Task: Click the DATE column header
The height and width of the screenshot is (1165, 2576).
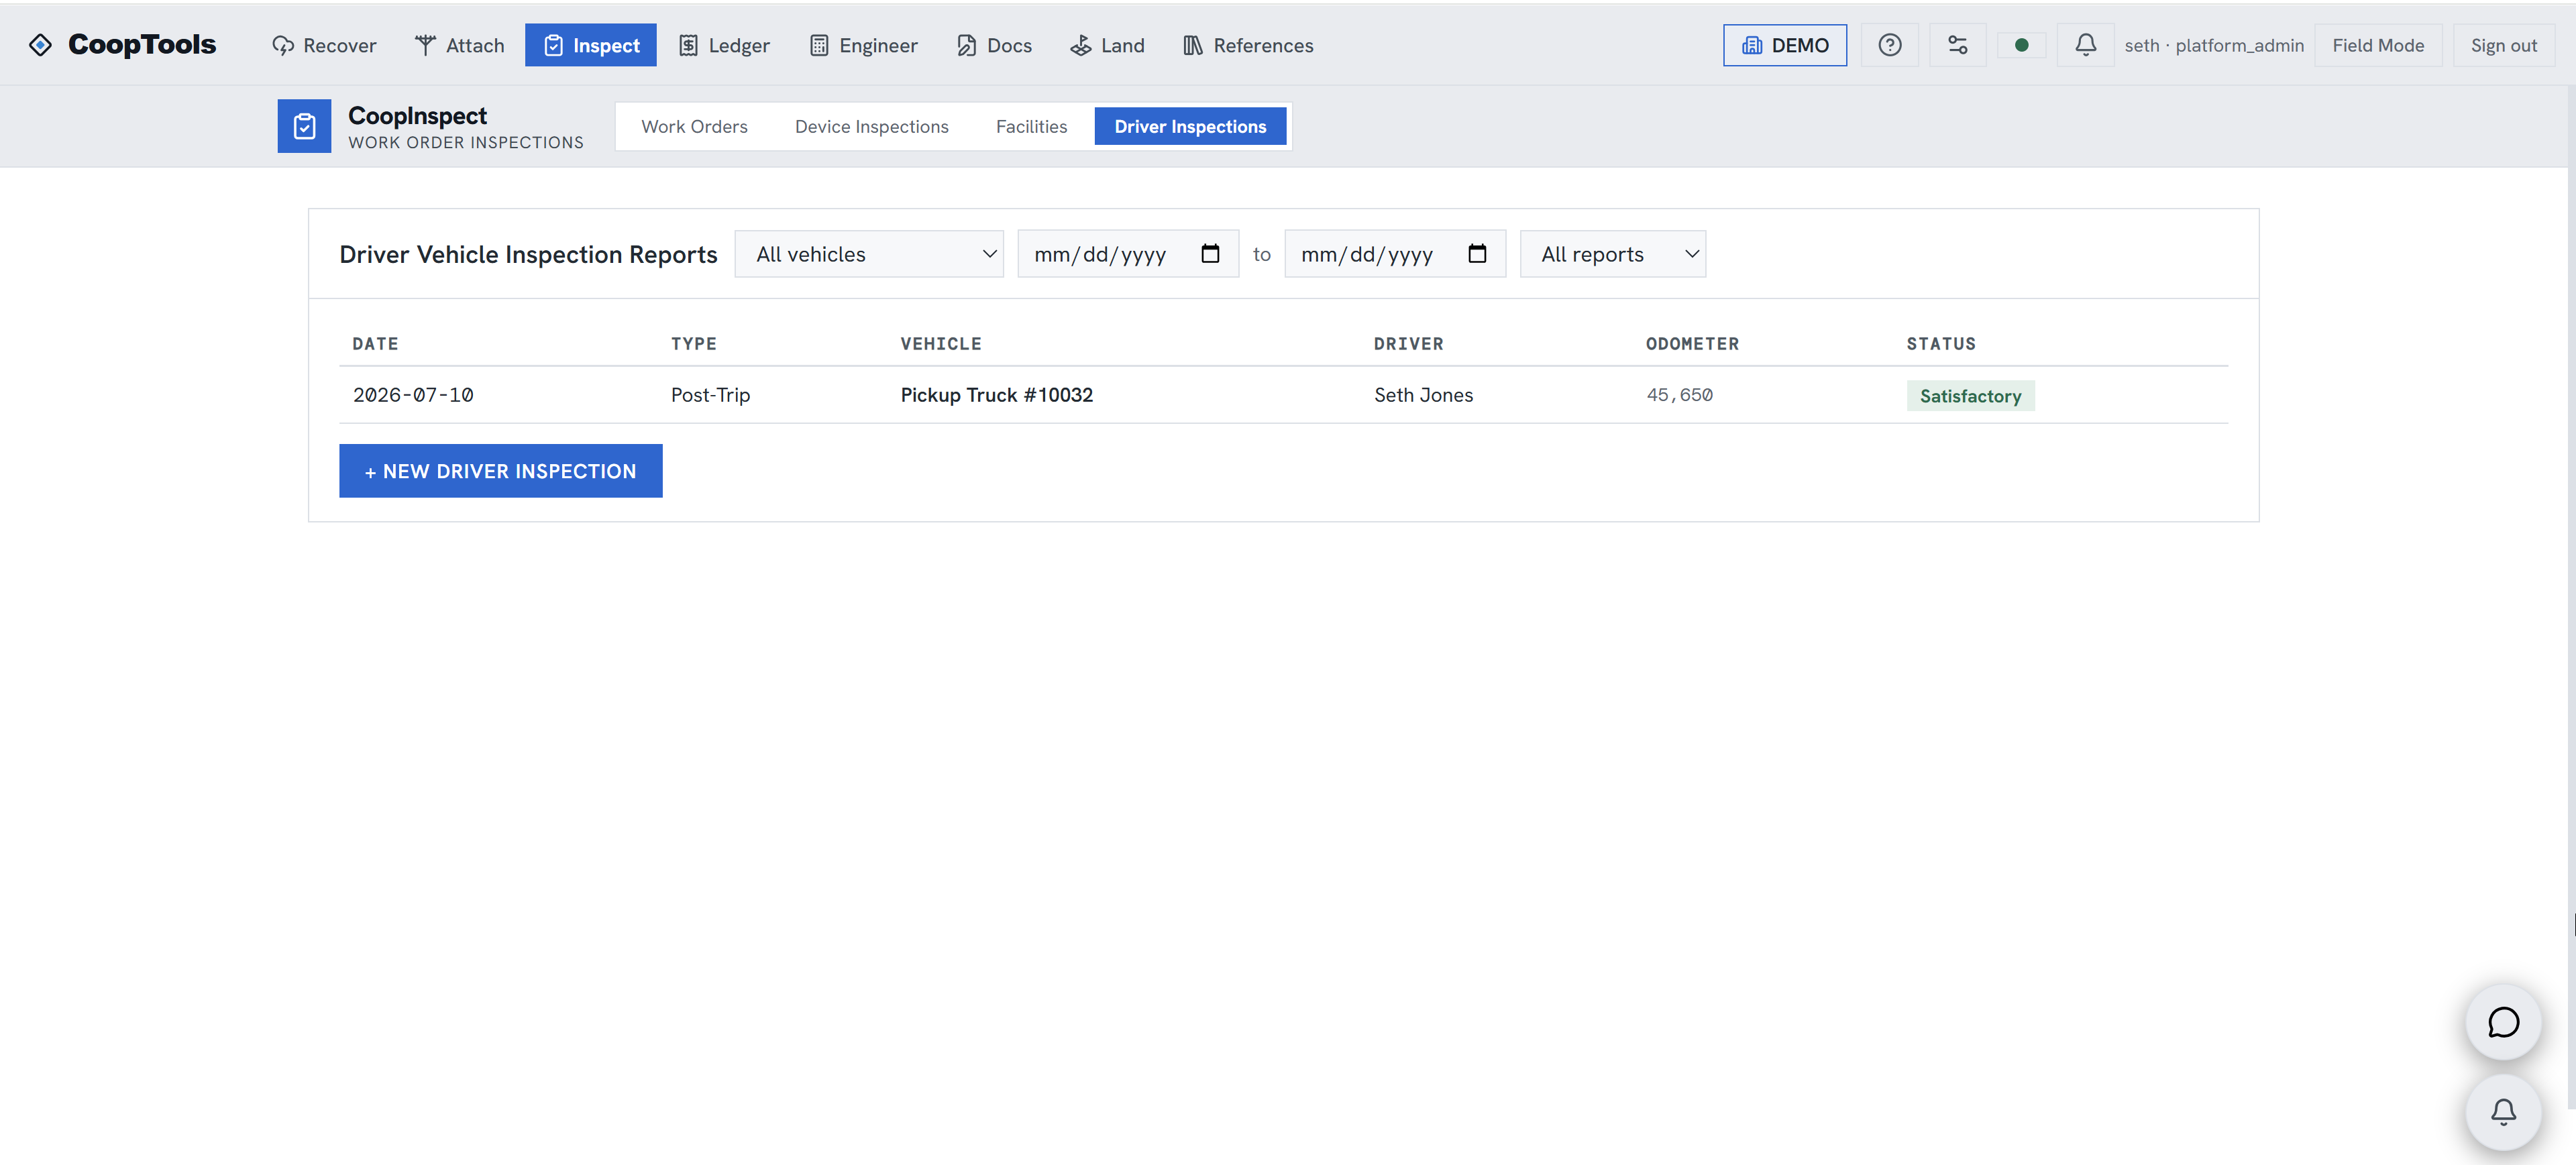Action: (x=375, y=343)
